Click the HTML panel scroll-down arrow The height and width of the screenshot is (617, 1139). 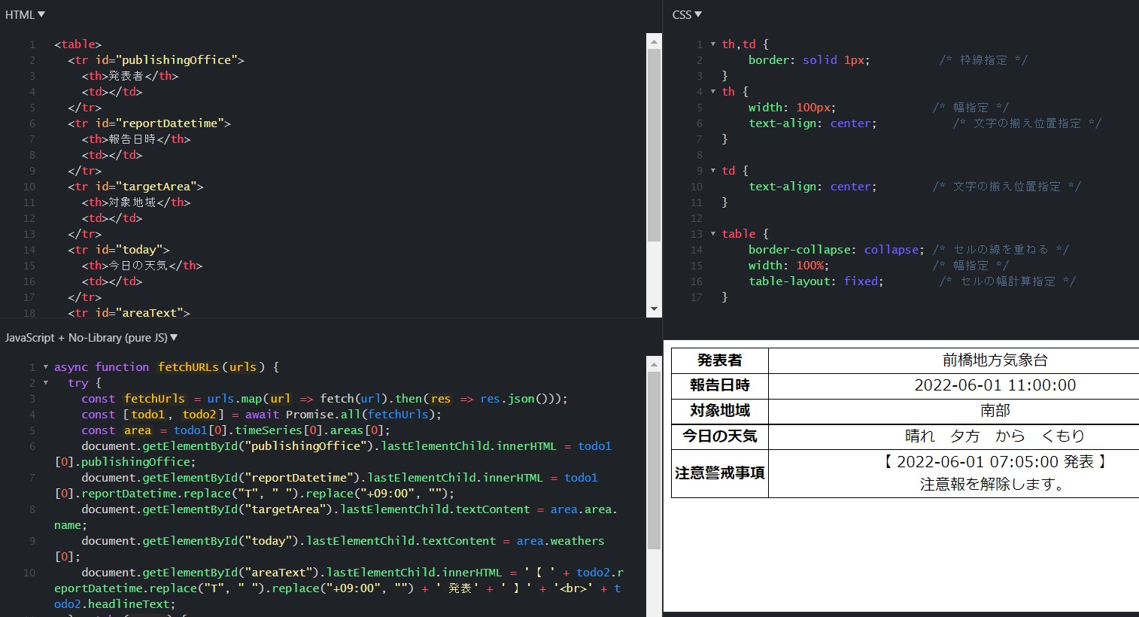(x=654, y=309)
